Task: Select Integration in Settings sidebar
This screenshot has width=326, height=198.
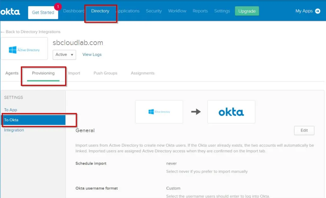Action: pyautogui.click(x=14, y=130)
